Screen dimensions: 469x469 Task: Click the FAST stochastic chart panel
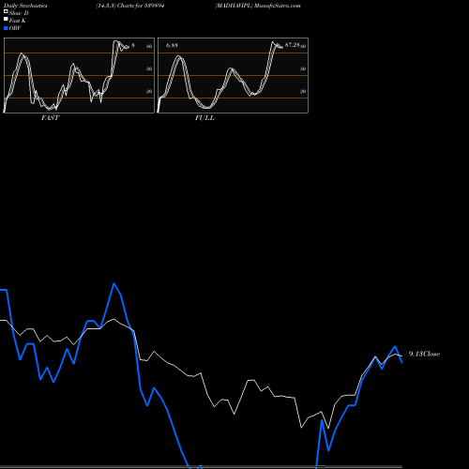tap(79, 75)
